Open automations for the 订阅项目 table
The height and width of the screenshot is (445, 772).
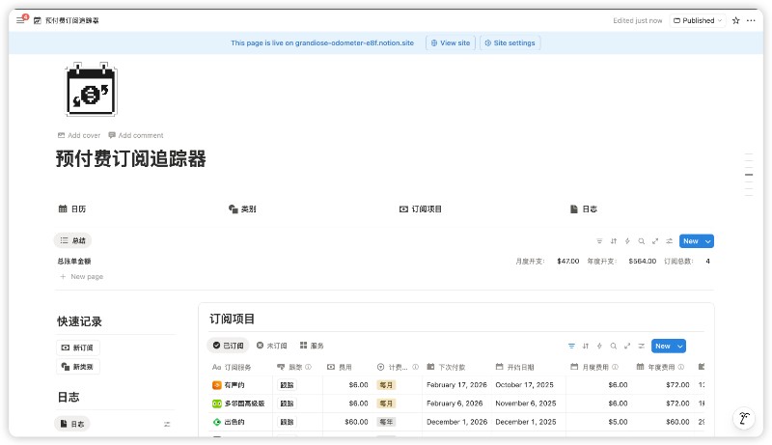click(599, 346)
